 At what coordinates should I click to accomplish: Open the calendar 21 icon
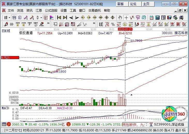(152, 18)
